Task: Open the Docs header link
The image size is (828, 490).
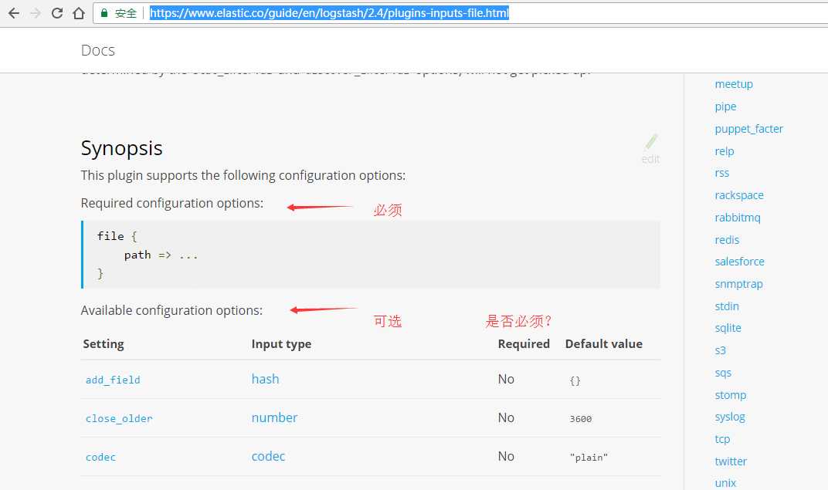Action: [x=97, y=50]
